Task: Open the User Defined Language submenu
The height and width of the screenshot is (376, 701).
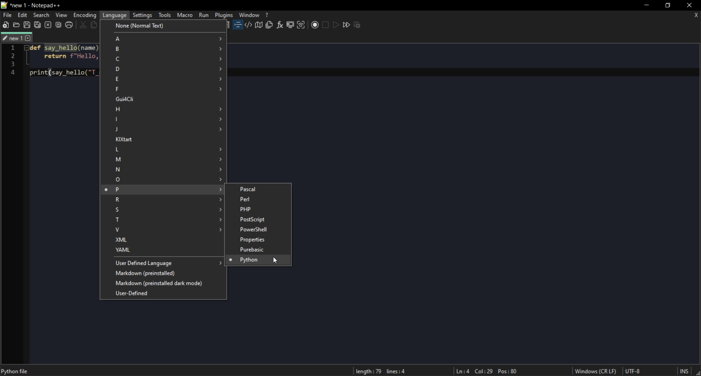Action: point(143,263)
